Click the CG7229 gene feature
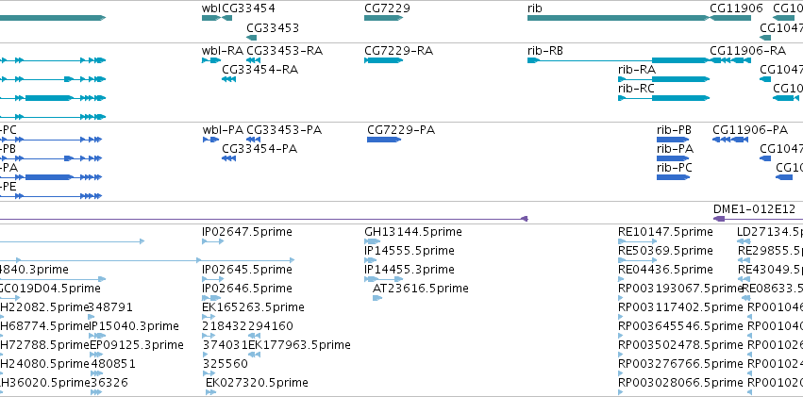 tap(384, 18)
